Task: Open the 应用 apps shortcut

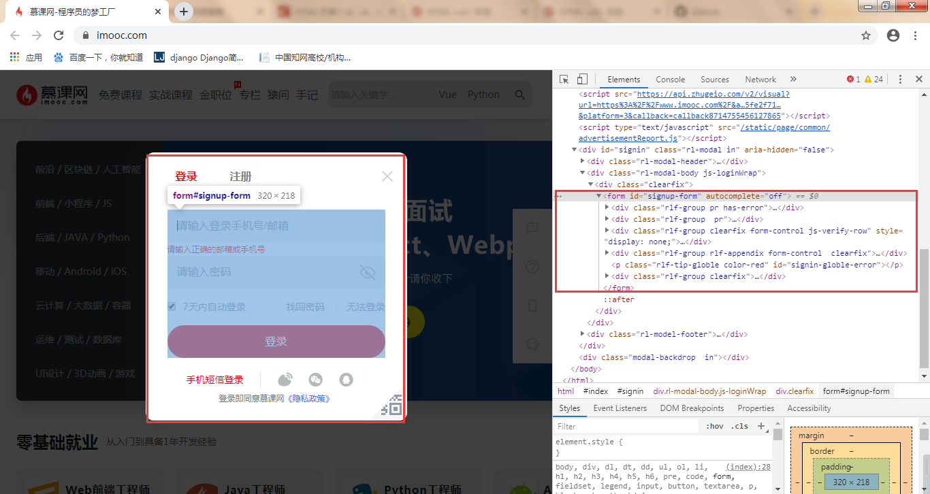Action: tap(26, 58)
